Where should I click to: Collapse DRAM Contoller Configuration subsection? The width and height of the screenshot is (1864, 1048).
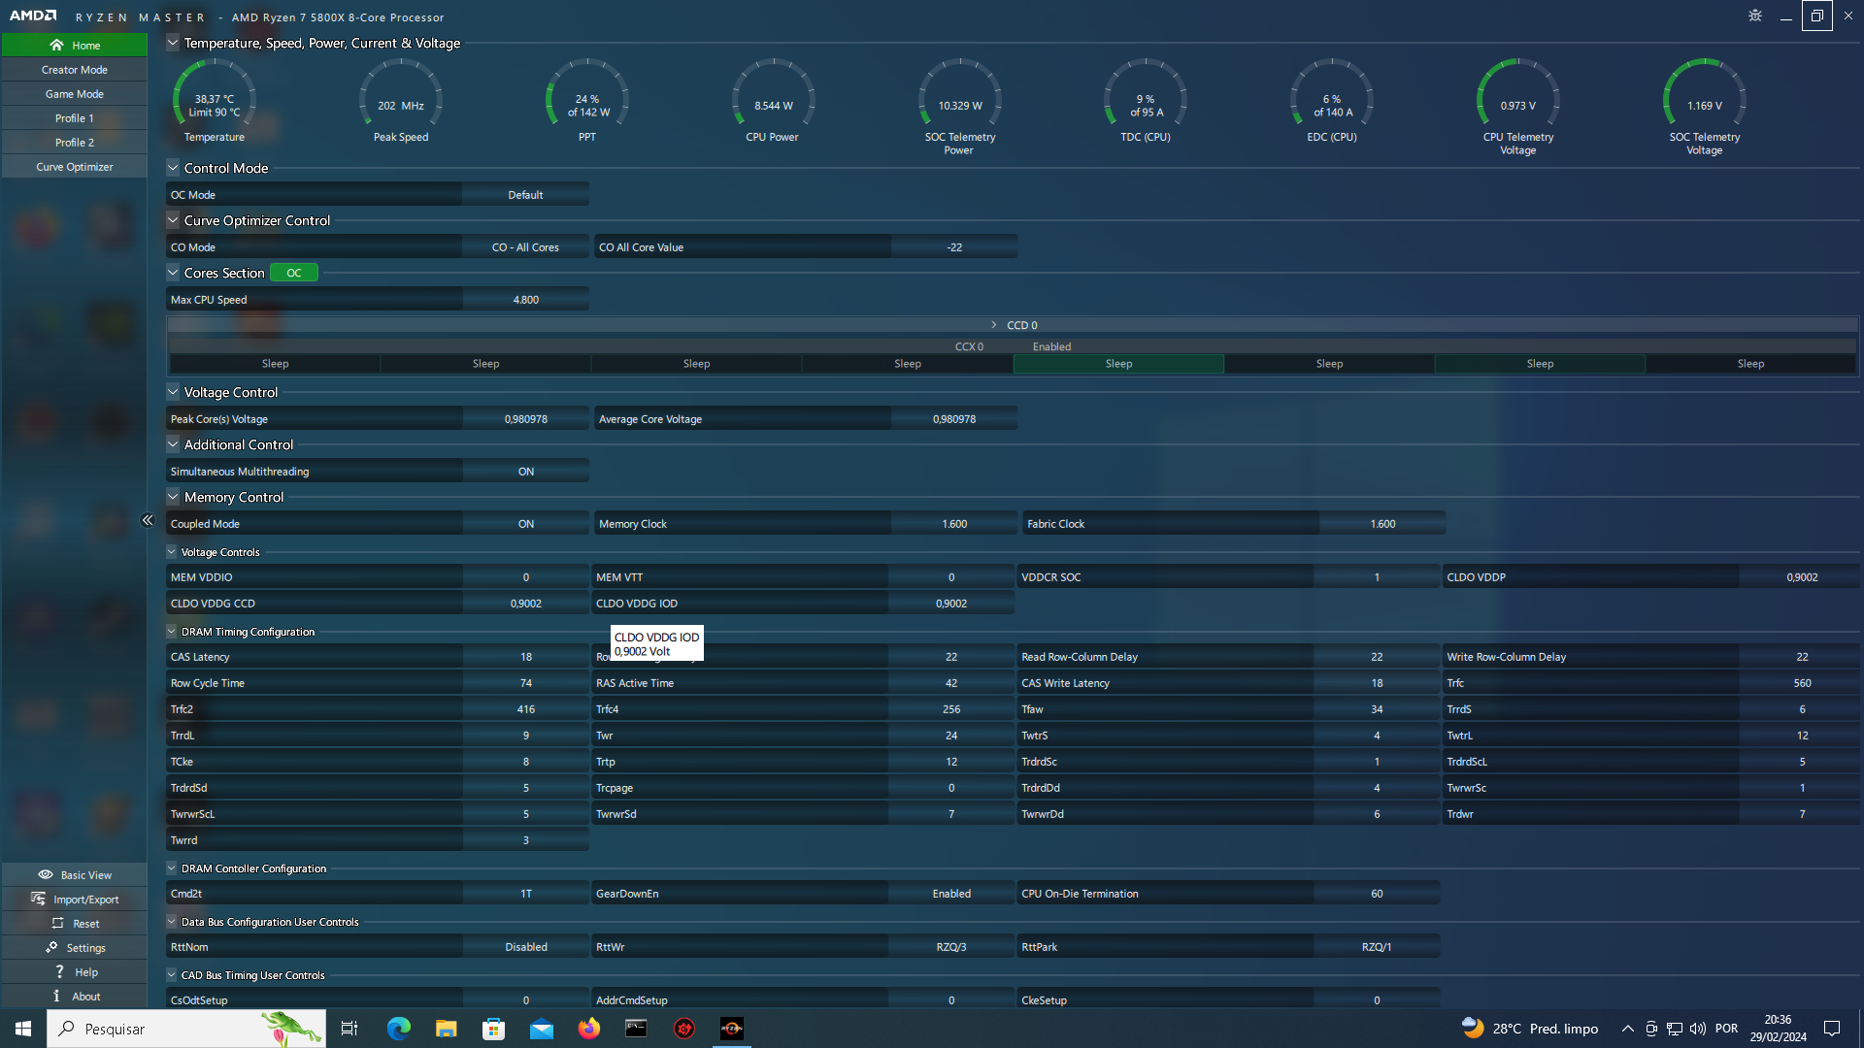pyautogui.click(x=172, y=868)
